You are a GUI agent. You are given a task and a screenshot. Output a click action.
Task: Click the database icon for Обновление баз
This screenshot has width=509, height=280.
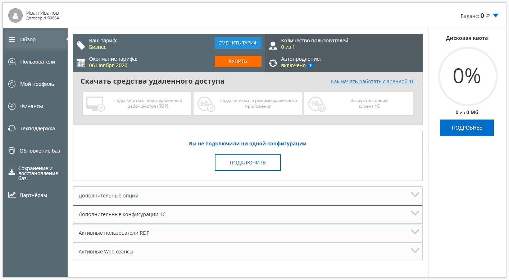click(x=12, y=151)
